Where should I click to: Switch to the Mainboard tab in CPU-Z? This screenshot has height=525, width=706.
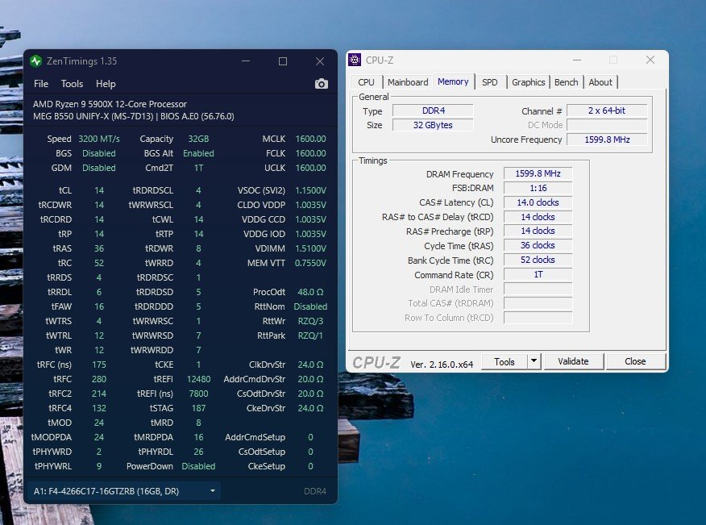[x=408, y=82]
